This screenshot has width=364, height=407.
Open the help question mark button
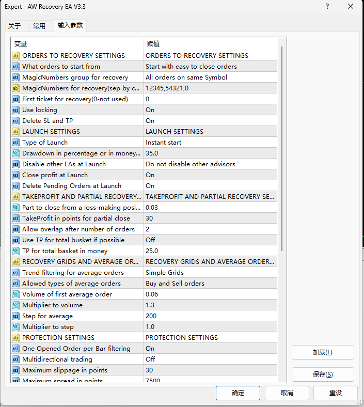click(x=327, y=7)
